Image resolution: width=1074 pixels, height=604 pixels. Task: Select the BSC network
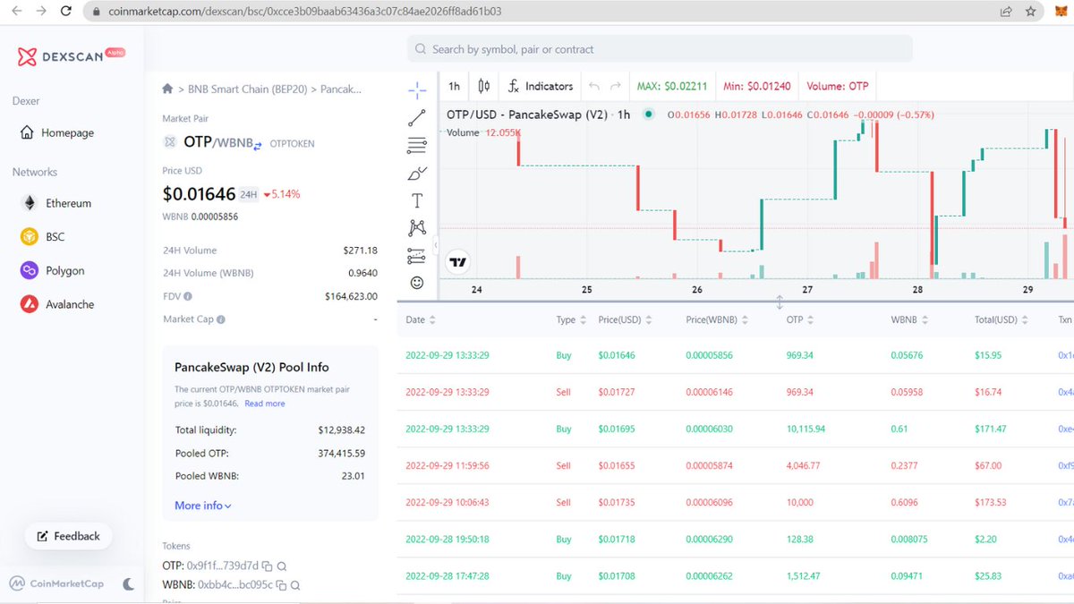45,237
